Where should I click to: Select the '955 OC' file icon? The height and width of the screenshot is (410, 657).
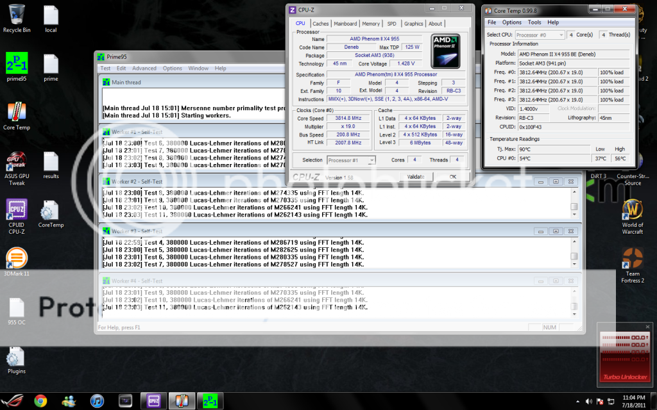pyautogui.click(x=17, y=311)
